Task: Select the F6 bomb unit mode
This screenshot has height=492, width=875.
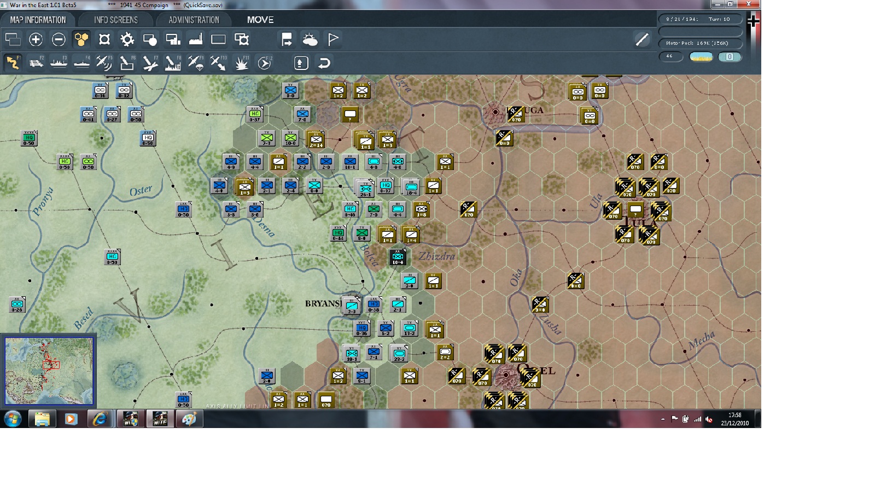Action: pyautogui.click(x=127, y=63)
